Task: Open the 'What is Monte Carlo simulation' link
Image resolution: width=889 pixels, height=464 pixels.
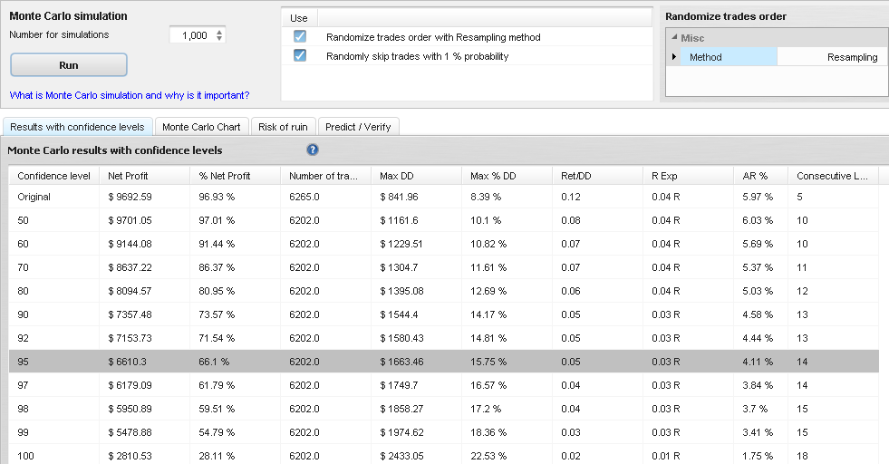Action: click(130, 95)
